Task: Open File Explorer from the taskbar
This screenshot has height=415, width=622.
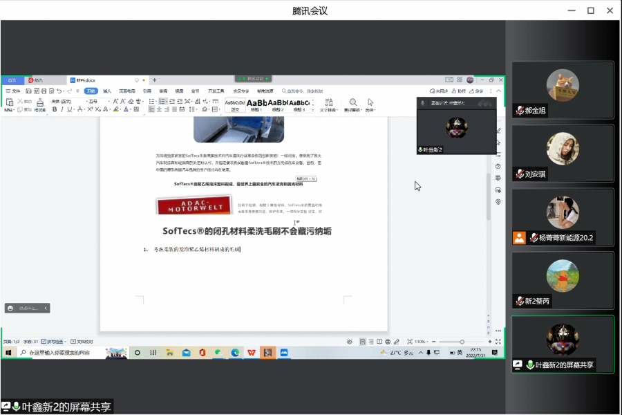Action: (x=170, y=353)
